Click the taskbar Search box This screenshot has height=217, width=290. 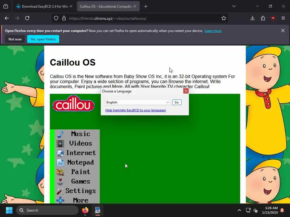(47, 210)
